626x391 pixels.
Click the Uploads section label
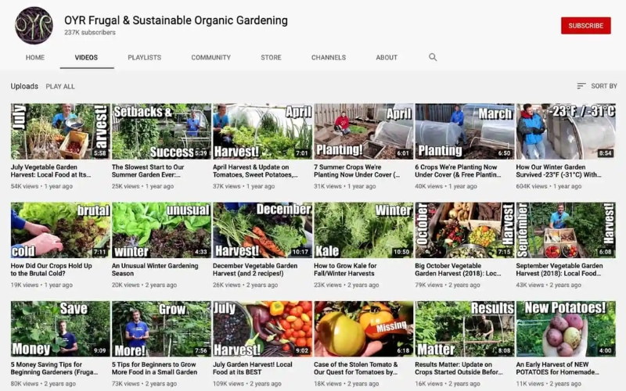[24, 86]
